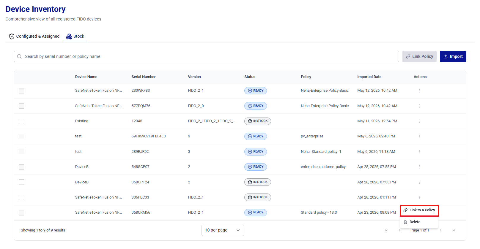Click the Device Inventory heading

[35, 9]
